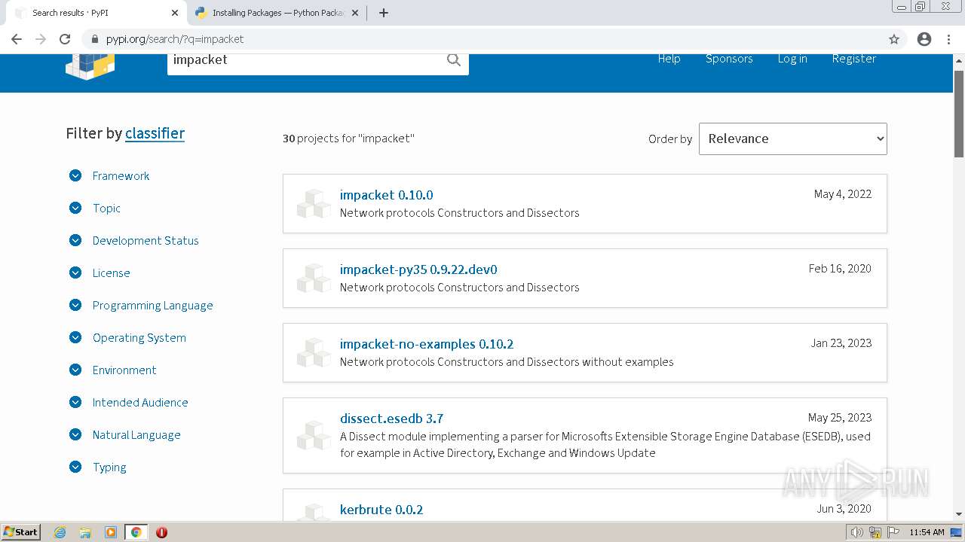Switch to Installing Packages tab
This screenshot has width=965, height=542.
[x=275, y=13]
